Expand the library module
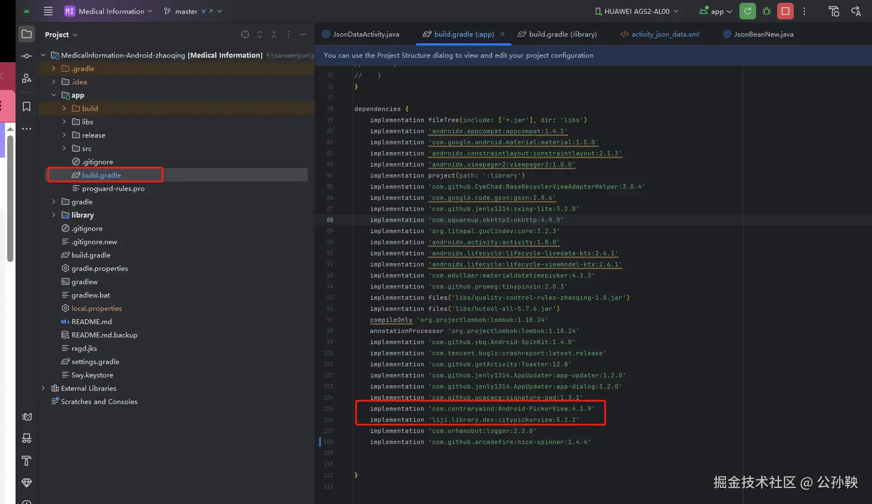The image size is (872, 504). [x=54, y=215]
